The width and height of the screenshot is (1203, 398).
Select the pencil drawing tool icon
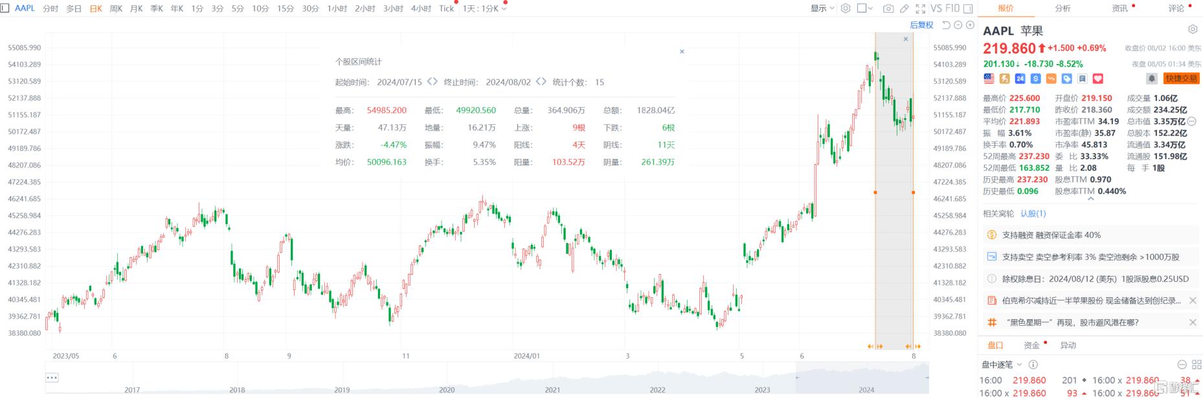(905, 8)
